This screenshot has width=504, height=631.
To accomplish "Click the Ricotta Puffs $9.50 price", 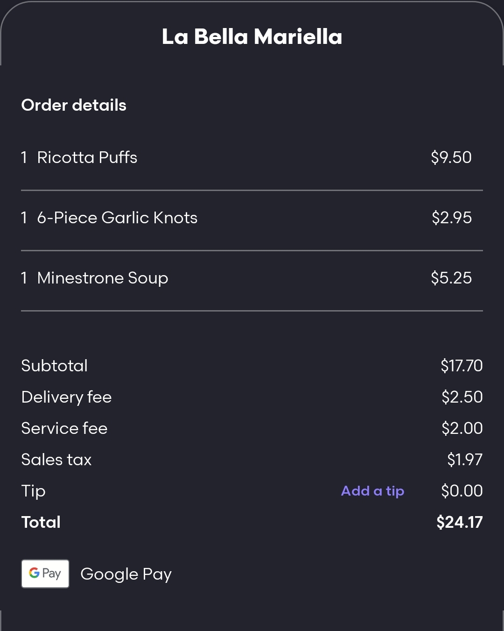I will (x=451, y=157).
